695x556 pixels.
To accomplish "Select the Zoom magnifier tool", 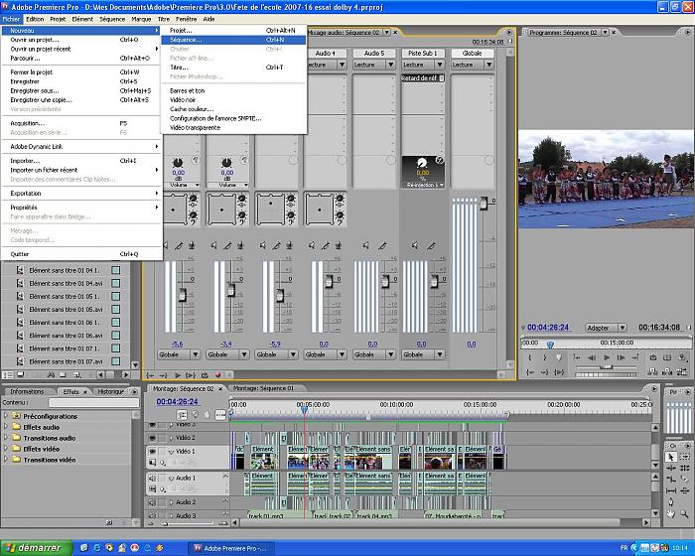I will click(684, 513).
